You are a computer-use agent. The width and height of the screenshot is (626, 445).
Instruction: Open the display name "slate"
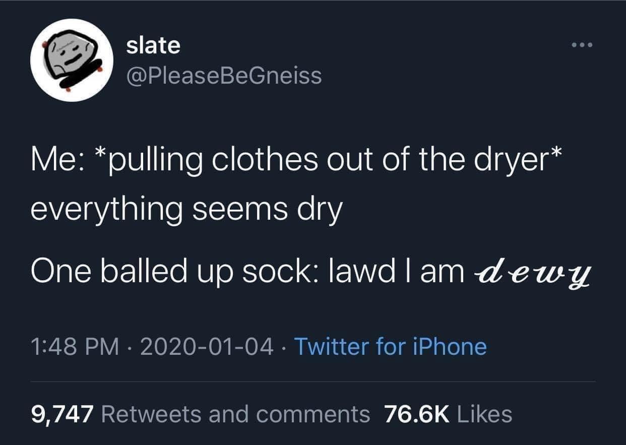tap(153, 46)
